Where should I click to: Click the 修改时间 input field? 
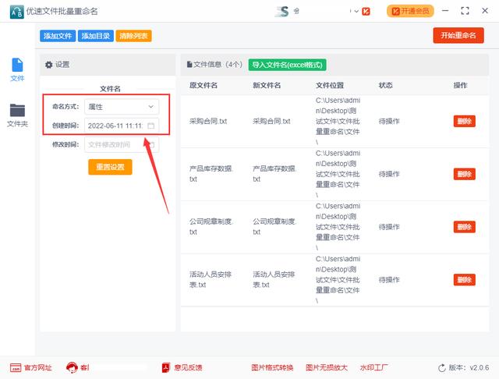[122, 145]
